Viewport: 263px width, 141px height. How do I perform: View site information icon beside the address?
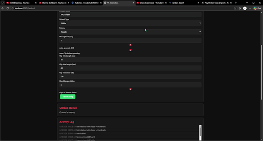12,8
